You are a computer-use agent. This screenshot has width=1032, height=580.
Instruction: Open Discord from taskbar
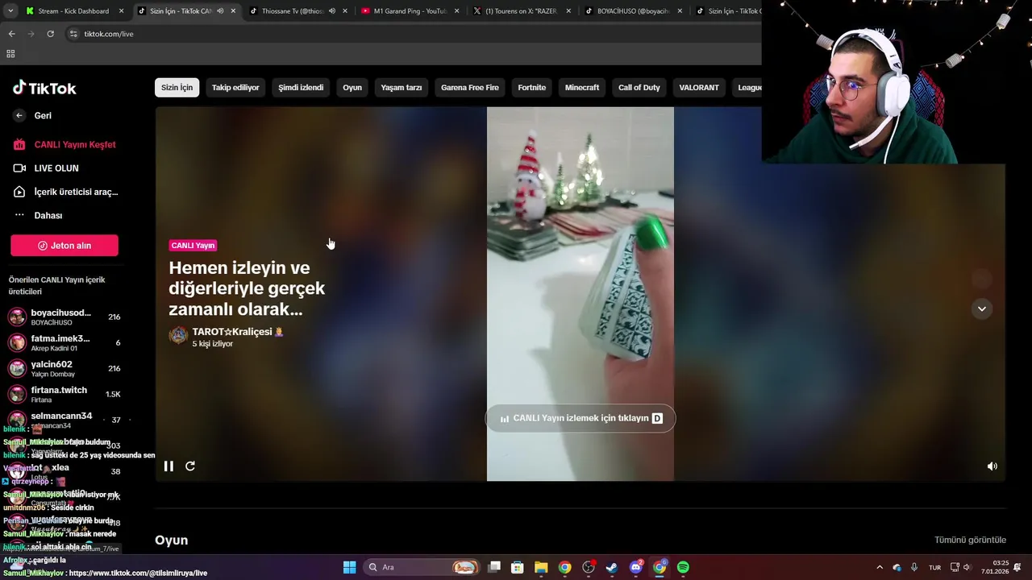[635, 567]
